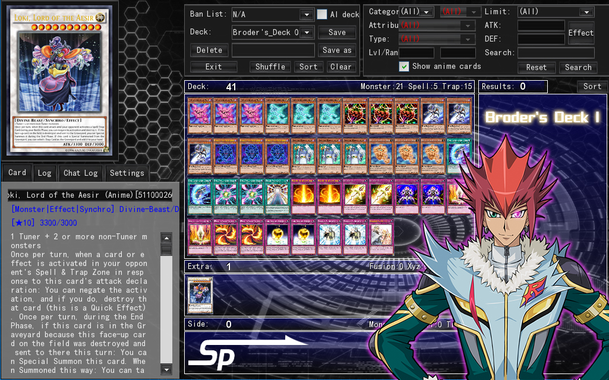Select purple warrior trap beside the golden spear trap
This screenshot has width=609, height=380.
(407, 197)
